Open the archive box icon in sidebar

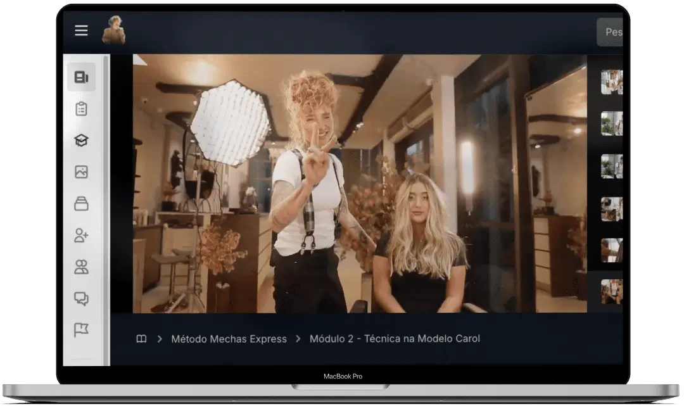click(x=81, y=204)
